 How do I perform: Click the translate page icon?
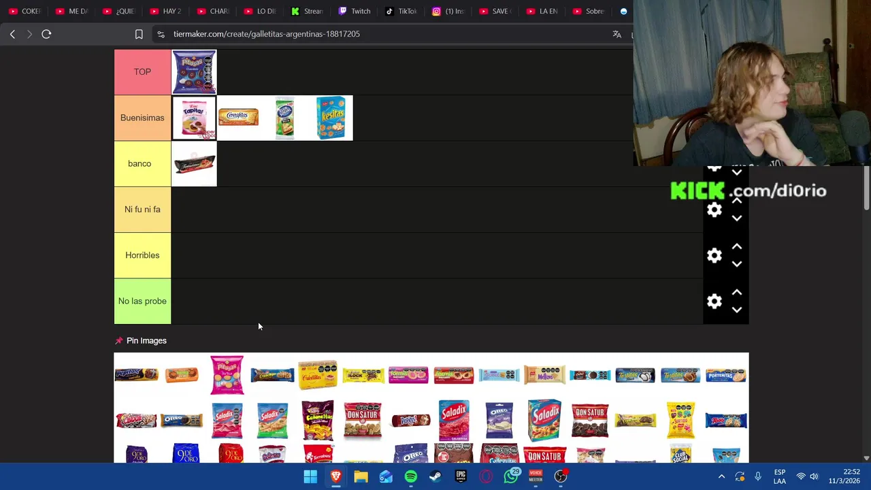(617, 34)
